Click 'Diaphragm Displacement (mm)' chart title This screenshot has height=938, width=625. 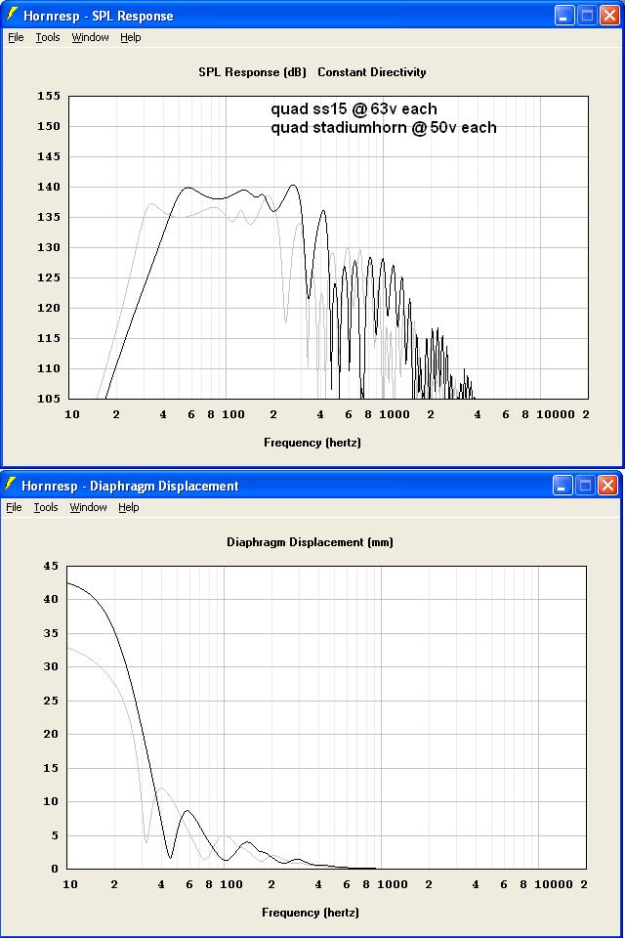[310, 542]
